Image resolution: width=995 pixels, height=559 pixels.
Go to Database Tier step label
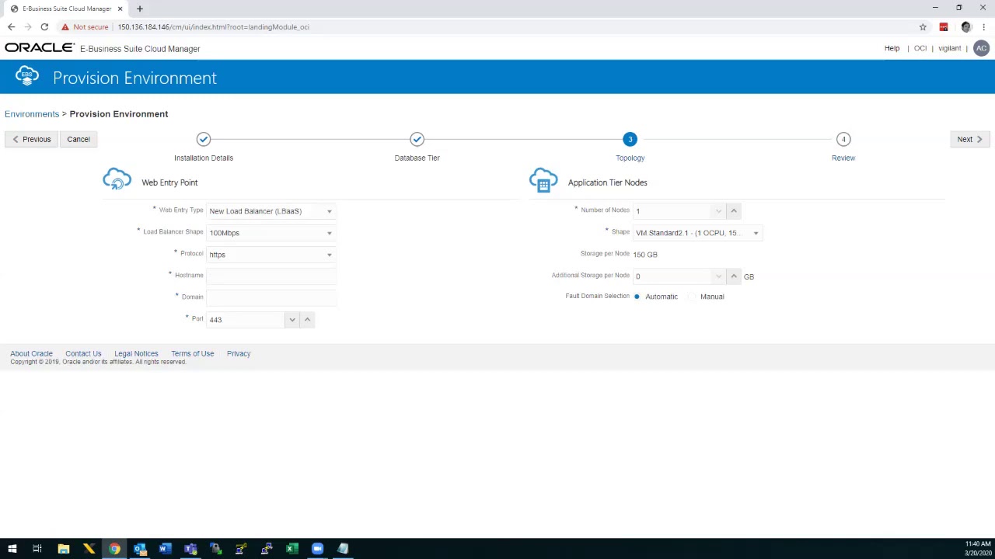(417, 158)
